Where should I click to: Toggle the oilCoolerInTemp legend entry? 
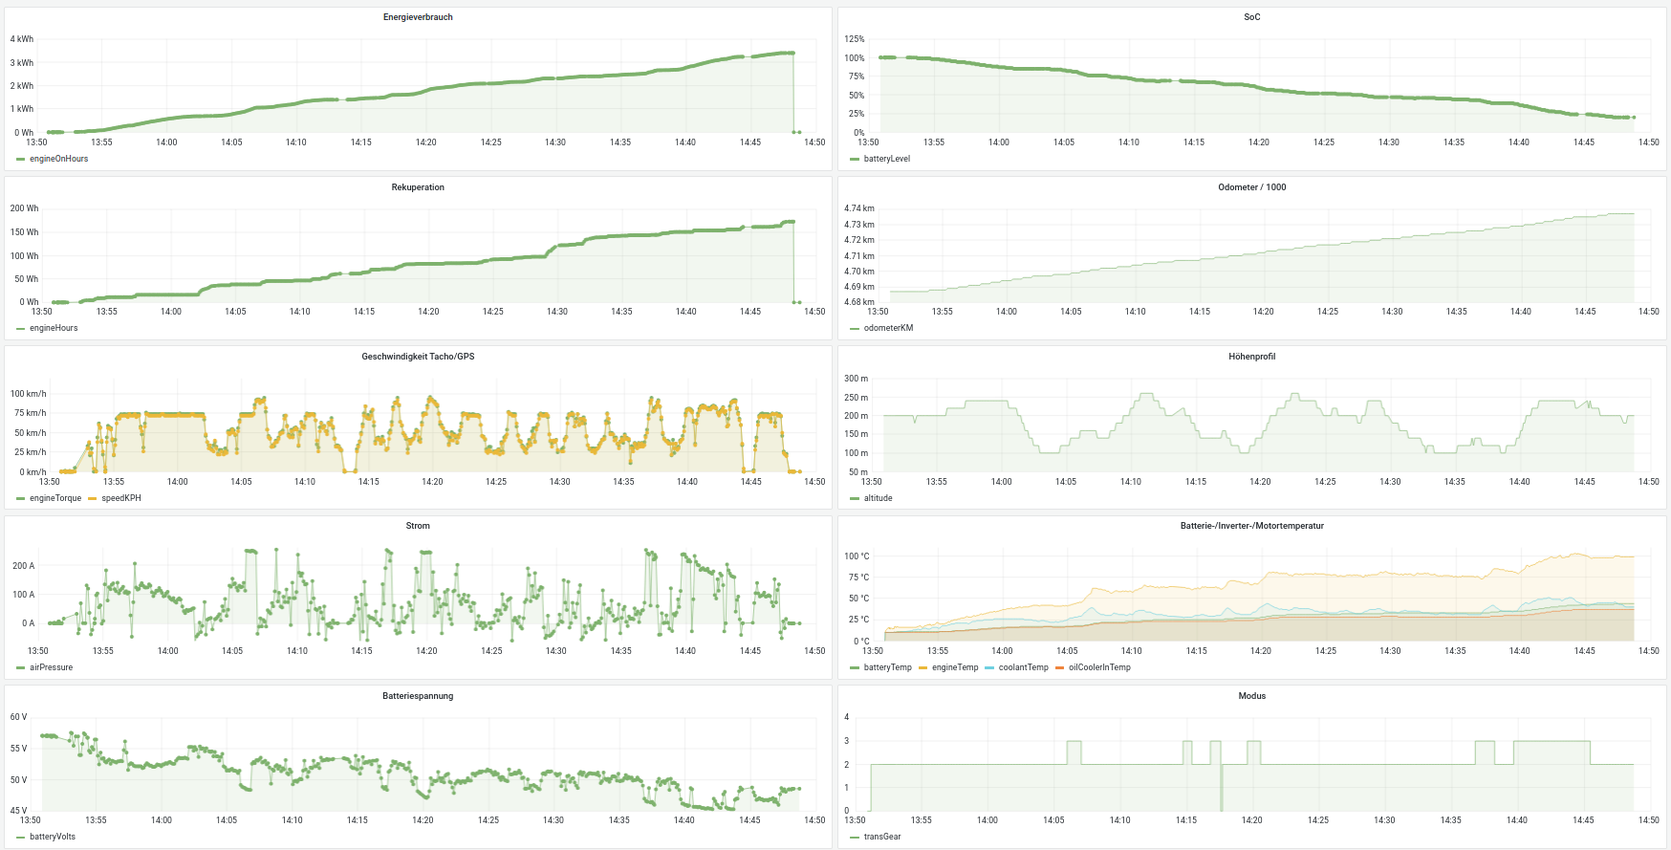coord(1099,667)
